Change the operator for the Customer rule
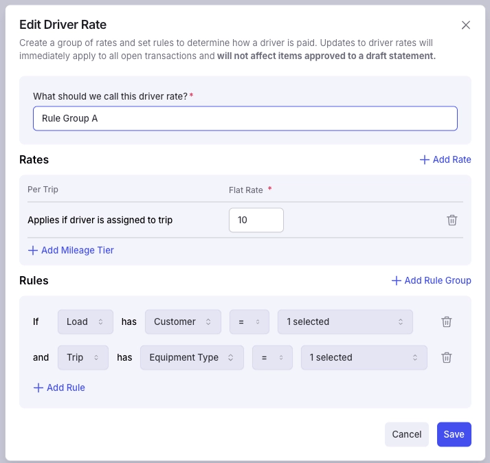This screenshot has width=490, height=463. [x=249, y=321]
